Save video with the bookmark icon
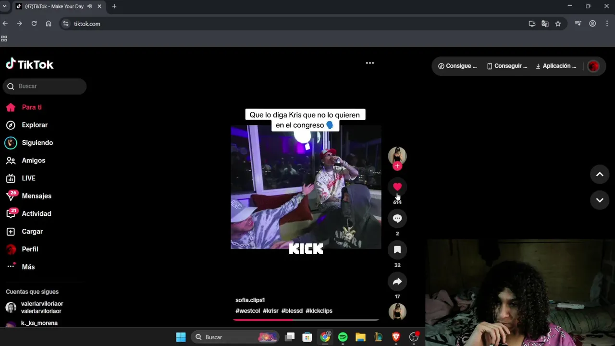 point(397,250)
